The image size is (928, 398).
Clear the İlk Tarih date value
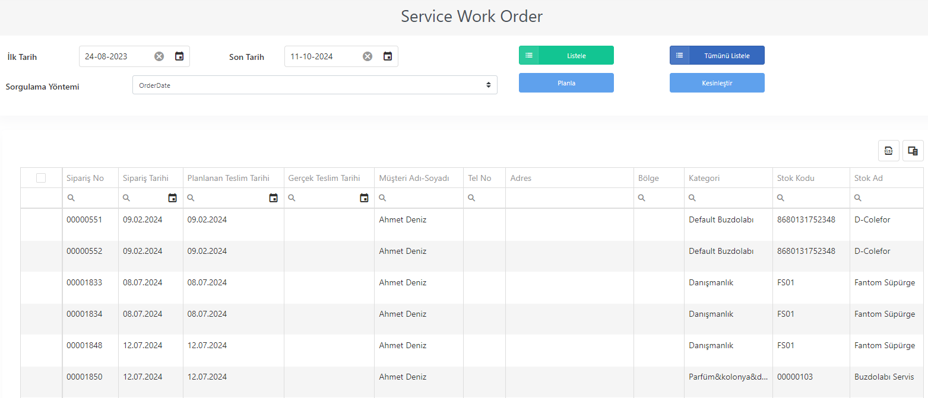click(x=159, y=56)
